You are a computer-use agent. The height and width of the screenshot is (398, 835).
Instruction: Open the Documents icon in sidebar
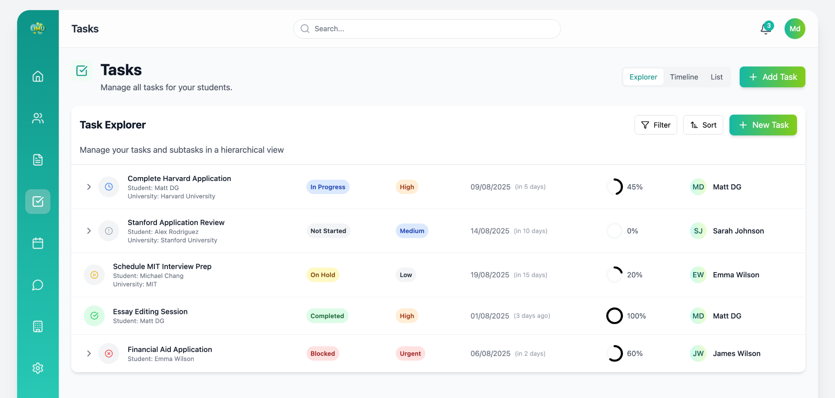point(38,160)
